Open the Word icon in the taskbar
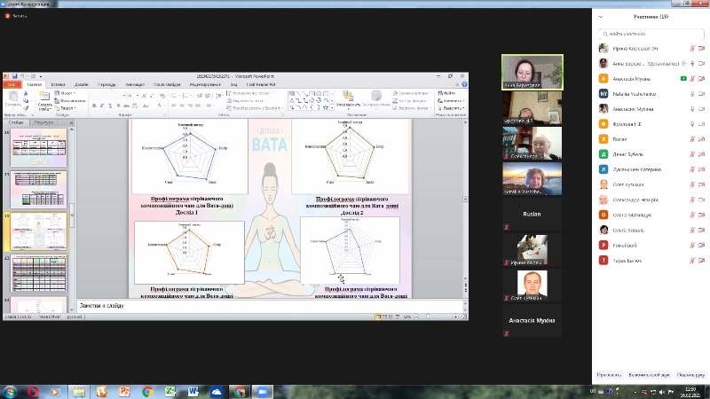 (193, 391)
